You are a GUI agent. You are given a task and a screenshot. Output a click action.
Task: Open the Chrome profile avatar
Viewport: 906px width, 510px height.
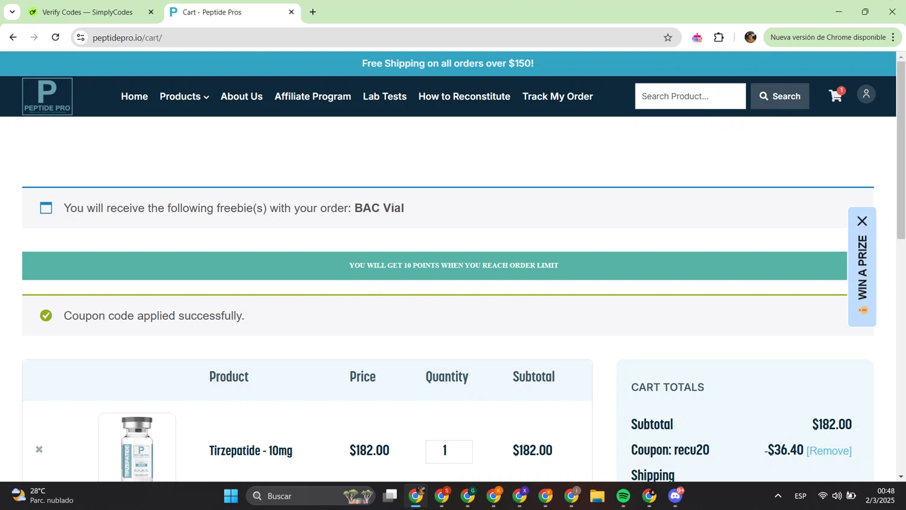point(750,37)
